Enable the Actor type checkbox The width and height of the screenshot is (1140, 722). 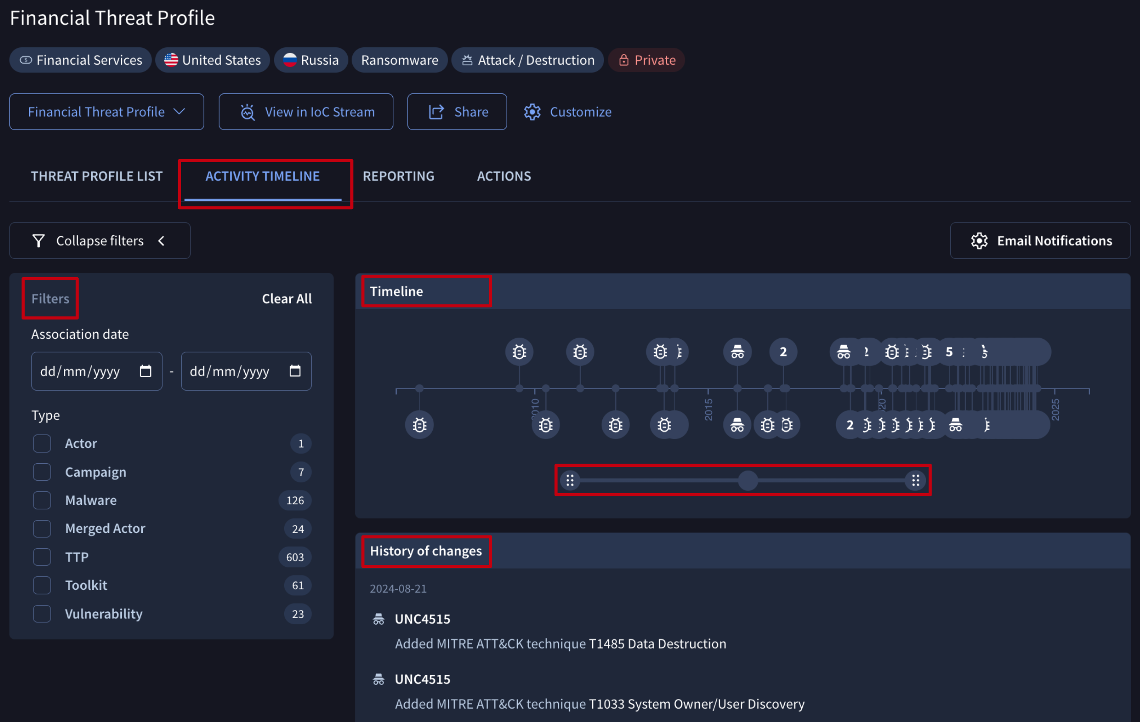[x=42, y=443]
